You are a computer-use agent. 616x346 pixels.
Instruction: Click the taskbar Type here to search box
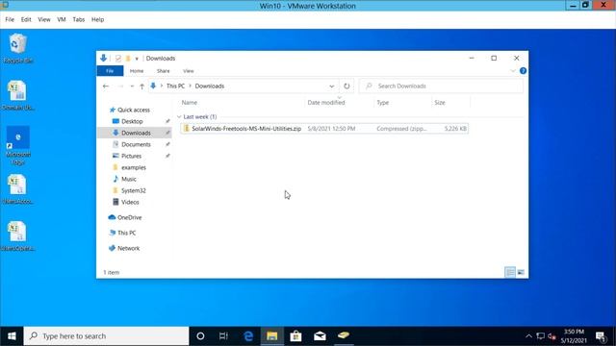[x=107, y=336]
